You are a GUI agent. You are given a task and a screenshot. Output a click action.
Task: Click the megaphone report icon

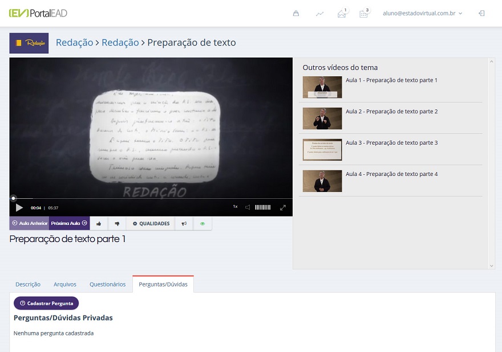[x=184, y=224]
